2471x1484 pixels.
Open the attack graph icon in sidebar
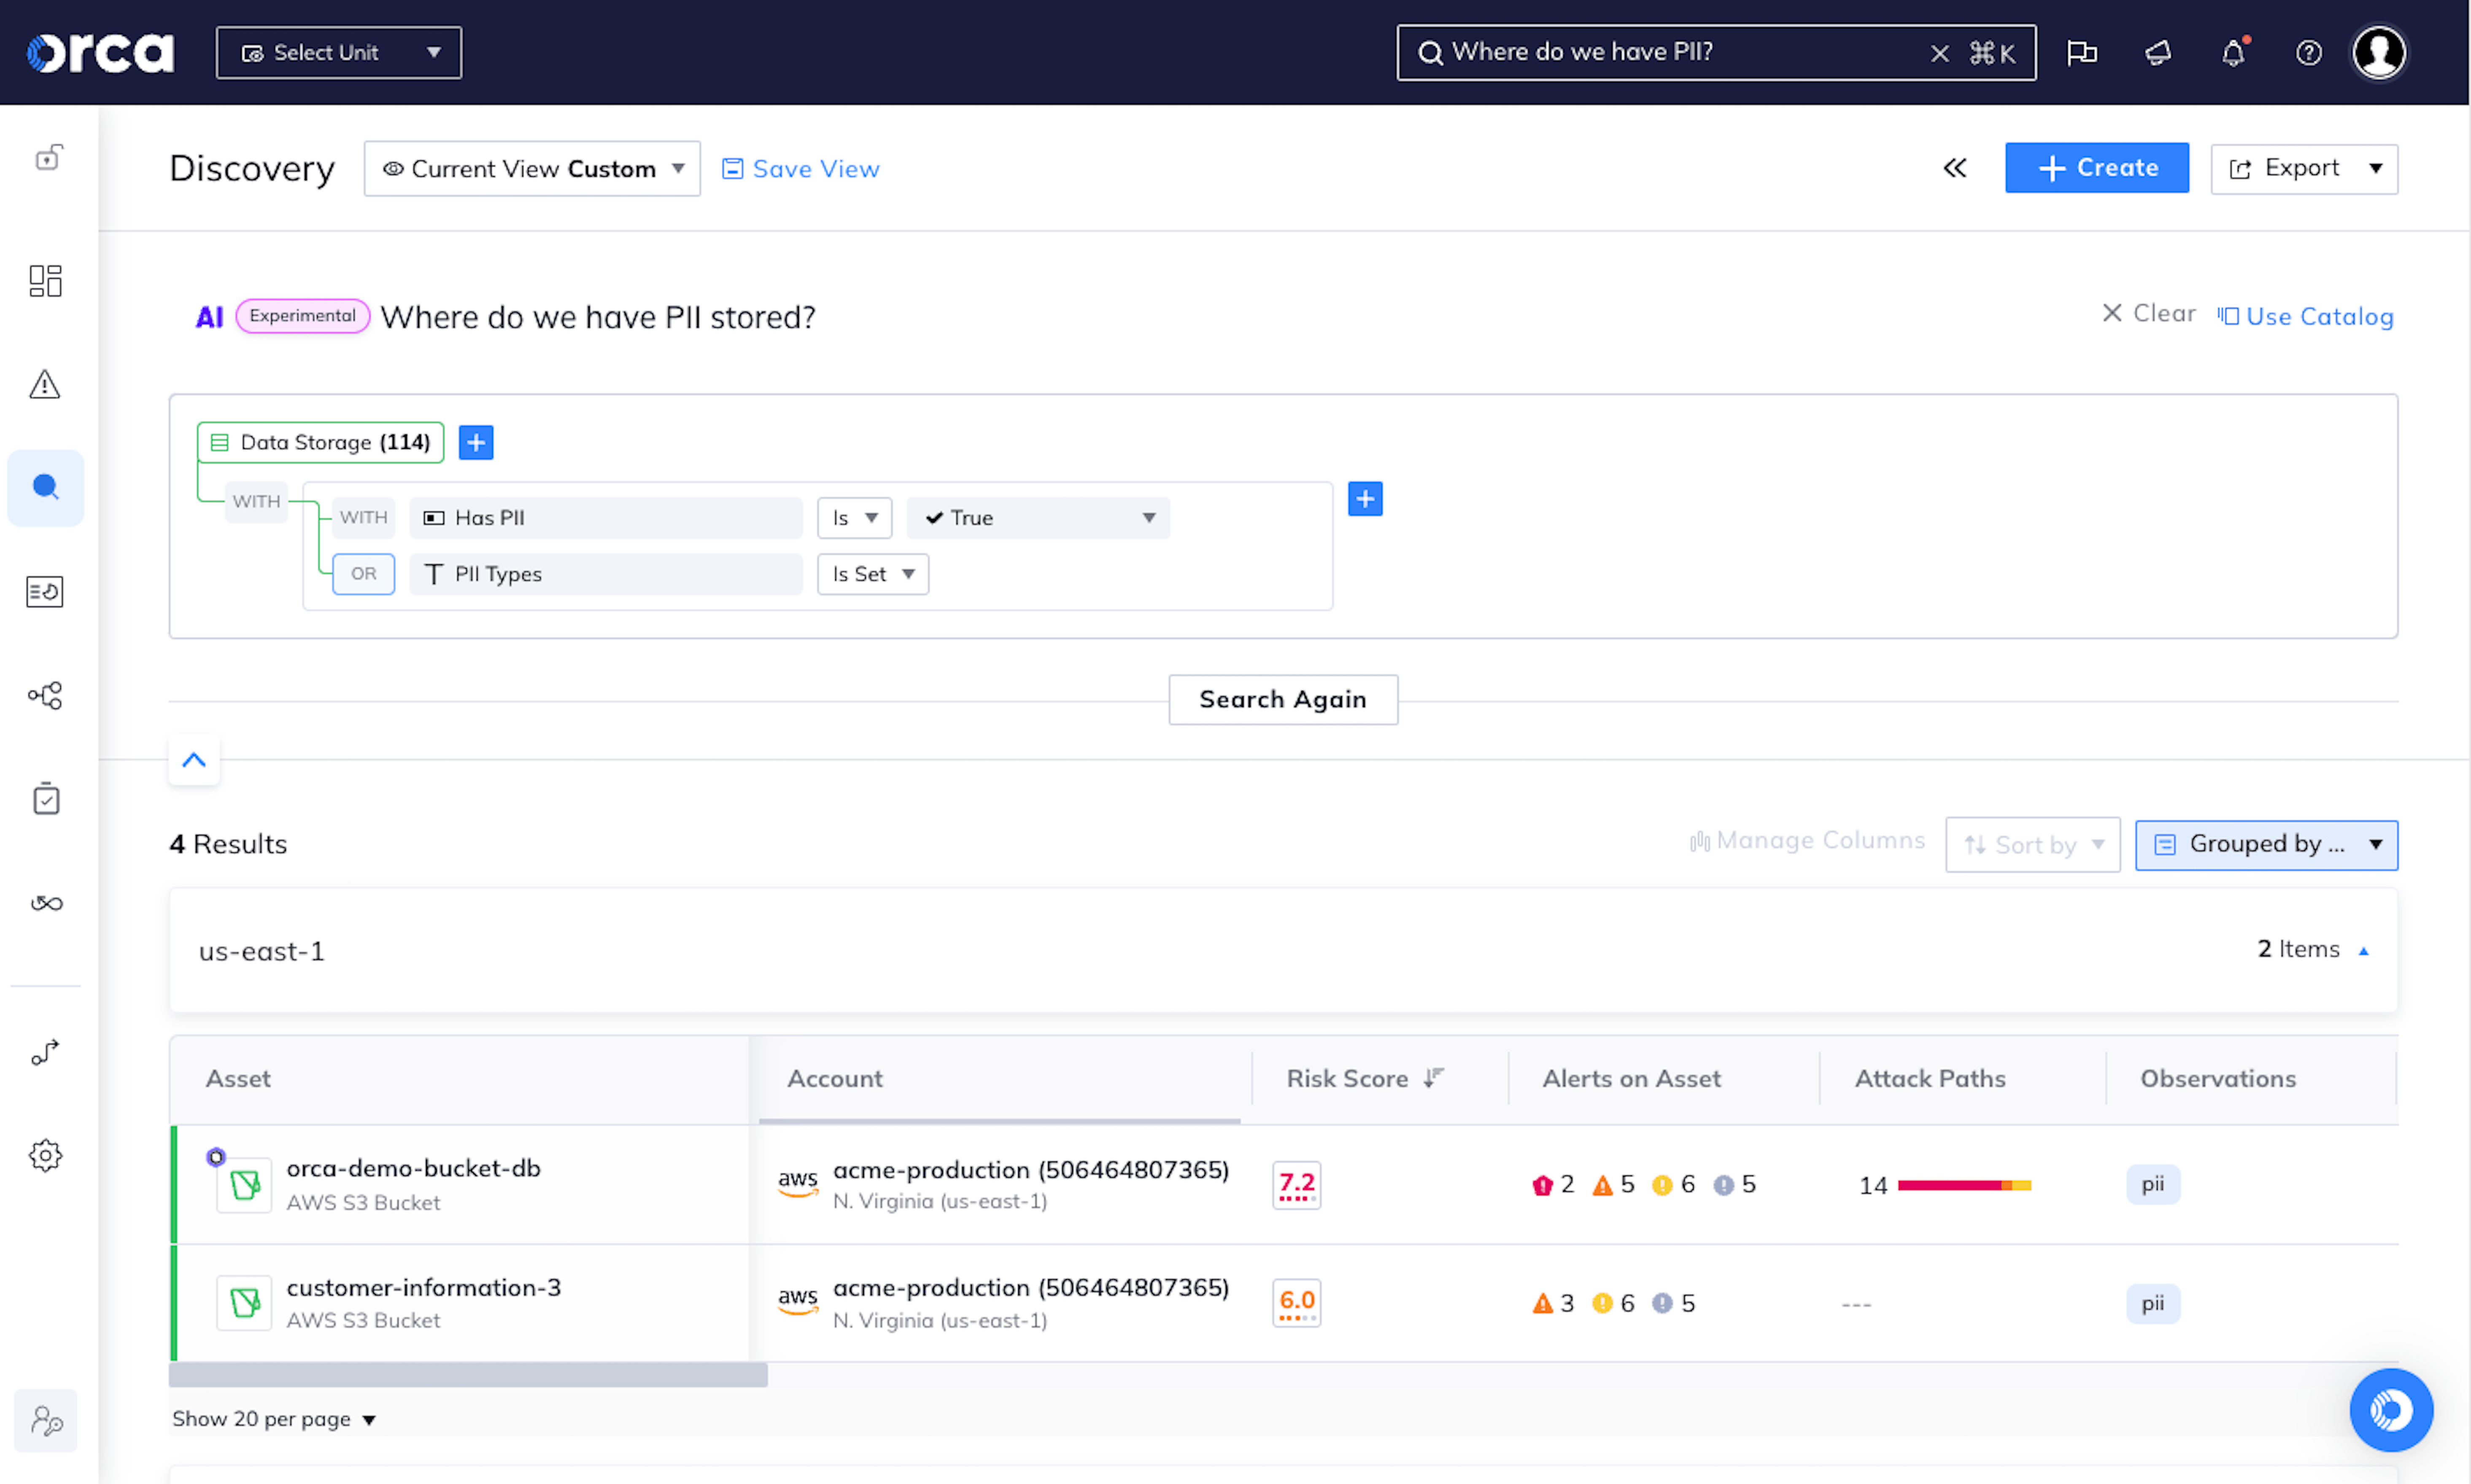click(x=45, y=695)
